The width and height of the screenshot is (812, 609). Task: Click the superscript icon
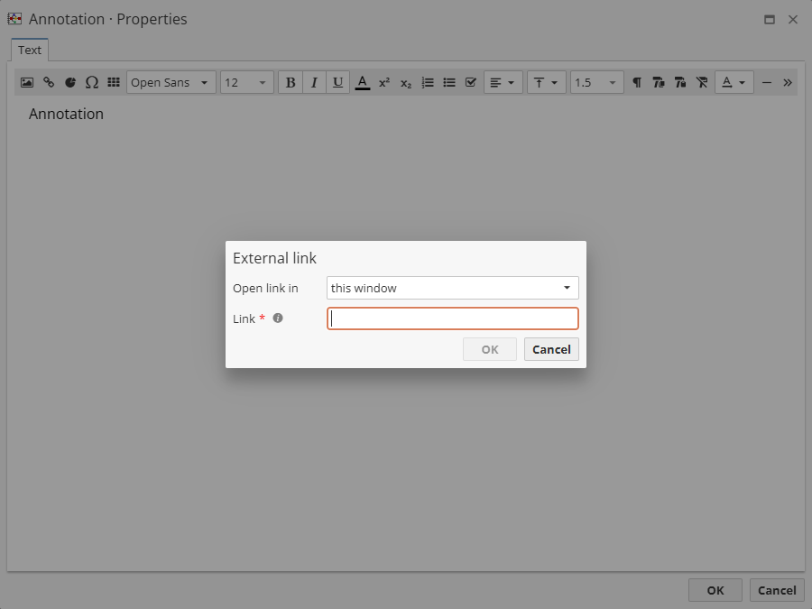point(384,82)
